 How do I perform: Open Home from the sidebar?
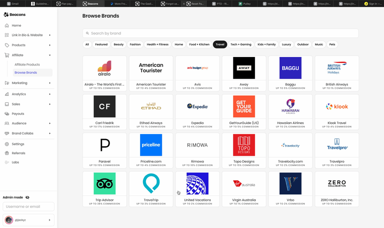pos(16,25)
